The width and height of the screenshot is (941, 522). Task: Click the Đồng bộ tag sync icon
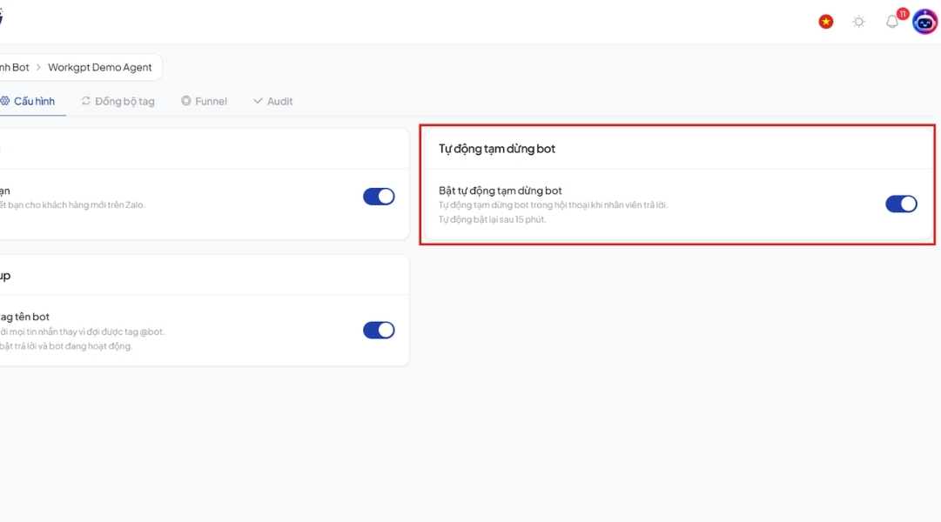click(x=86, y=101)
